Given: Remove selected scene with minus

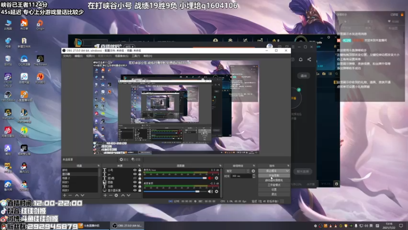Looking at the screenshot, I should 70,195.
